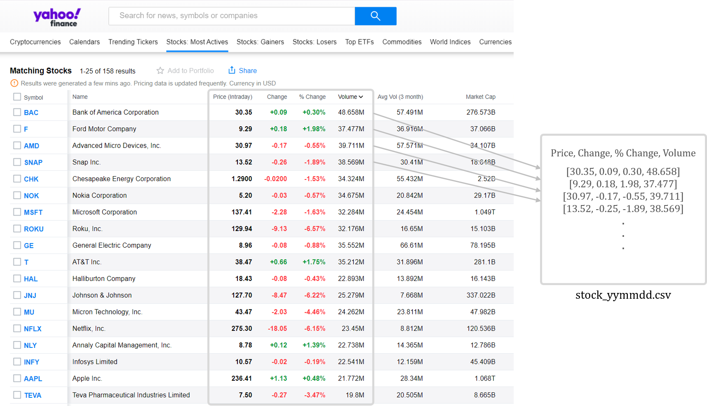Click the Share link text
This screenshot has height=406, width=707.
[x=248, y=71]
